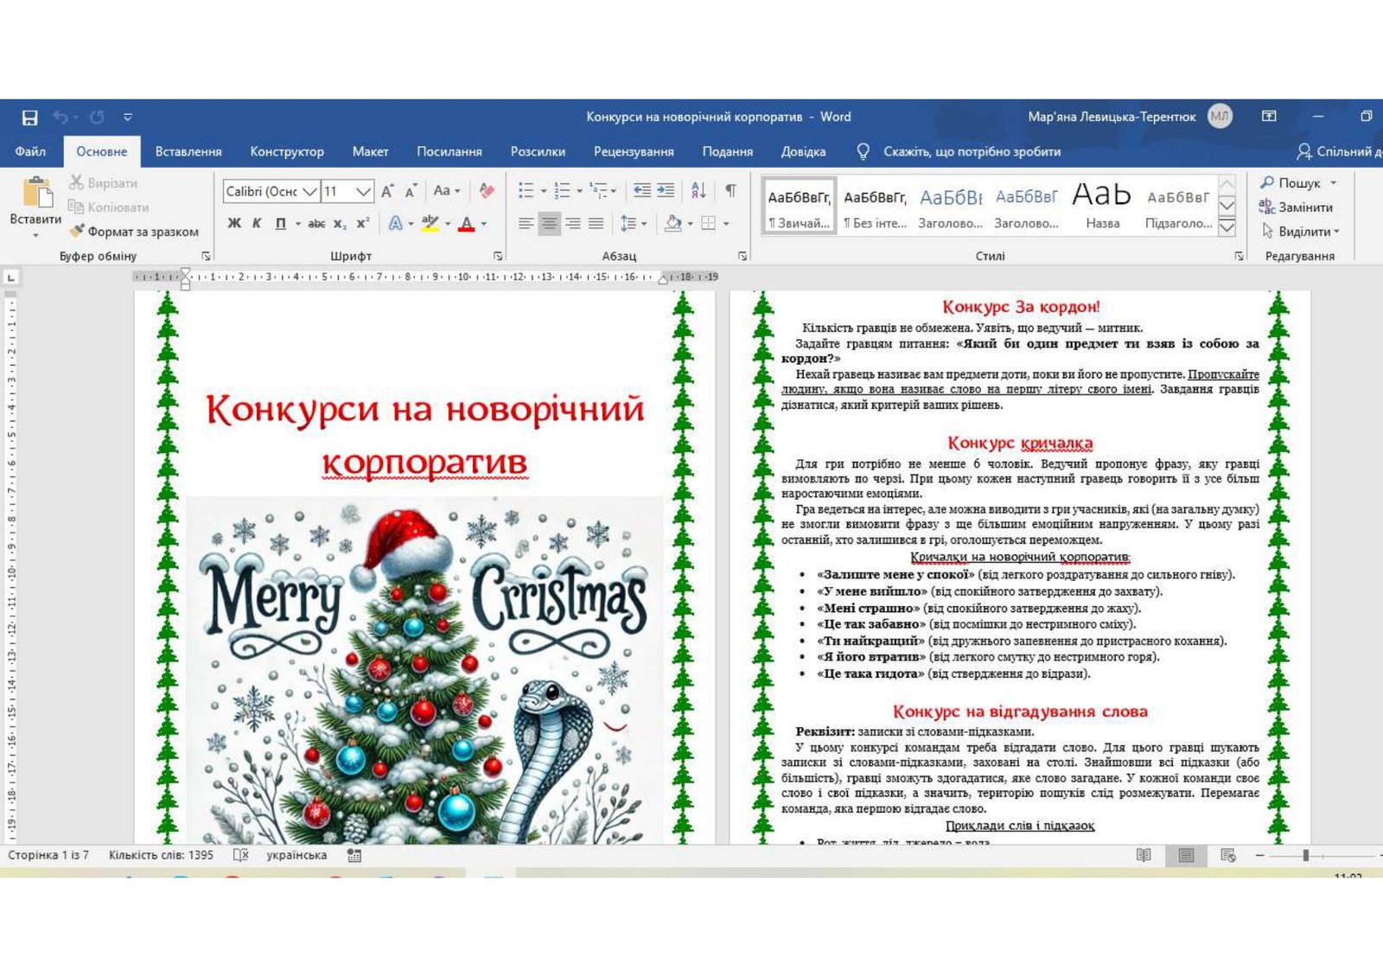Activate Формат за зразком format painter
This screenshot has width=1383, height=977.
point(134,232)
